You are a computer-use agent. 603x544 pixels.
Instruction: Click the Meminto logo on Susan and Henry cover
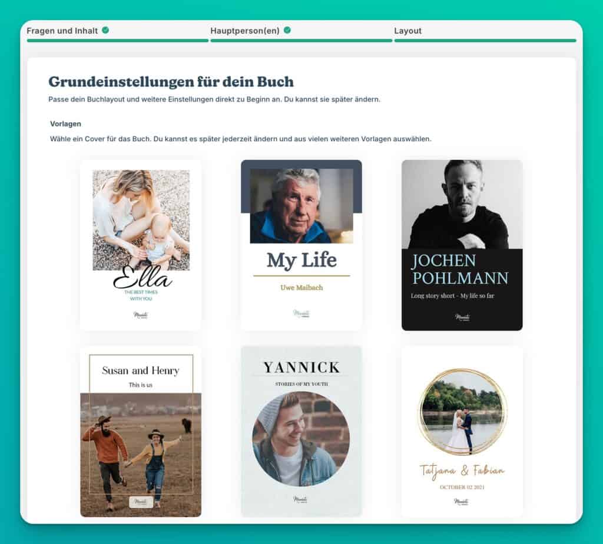[141, 502]
